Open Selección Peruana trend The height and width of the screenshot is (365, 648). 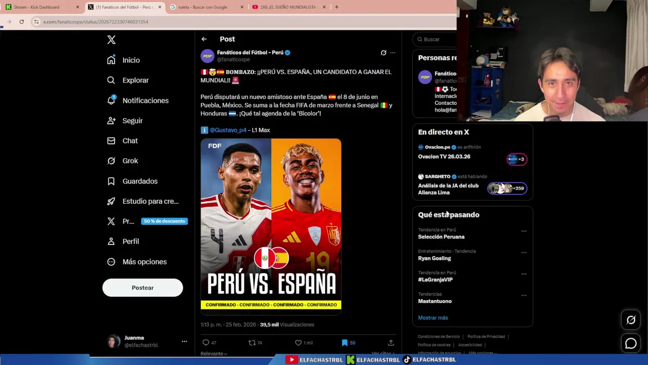click(441, 237)
